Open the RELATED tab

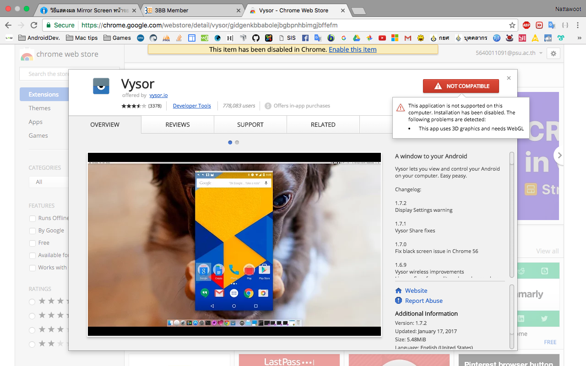[x=323, y=124]
